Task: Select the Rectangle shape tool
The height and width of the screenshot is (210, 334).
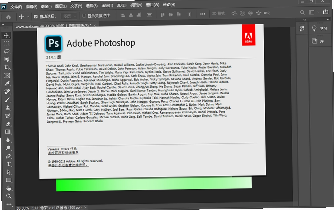Action: click(9, 180)
